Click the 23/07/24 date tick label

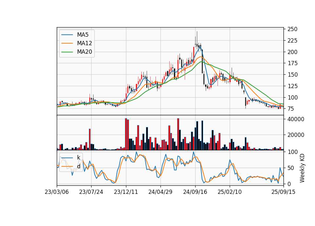(91, 192)
